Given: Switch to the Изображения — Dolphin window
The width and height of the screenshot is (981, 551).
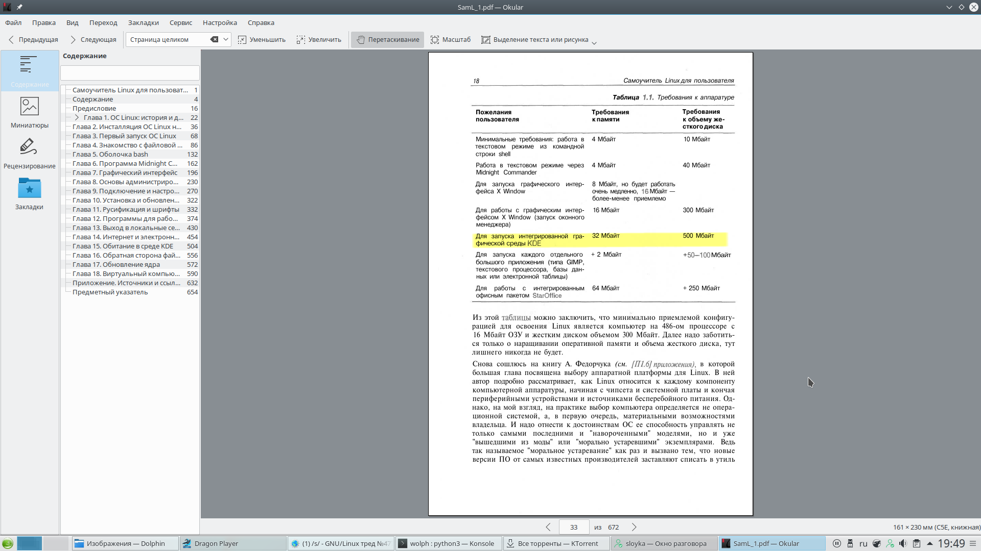Looking at the screenshot, I should [x=125, y=543].
